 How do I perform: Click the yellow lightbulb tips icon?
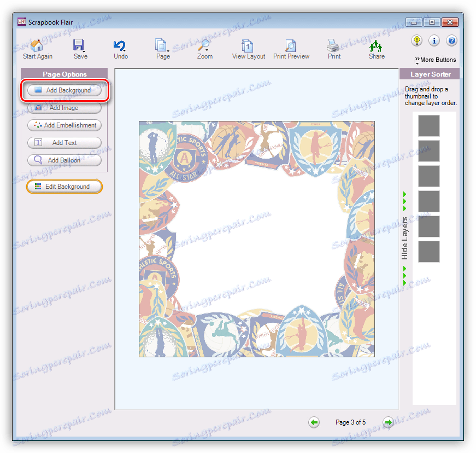[x=417, y=40]
